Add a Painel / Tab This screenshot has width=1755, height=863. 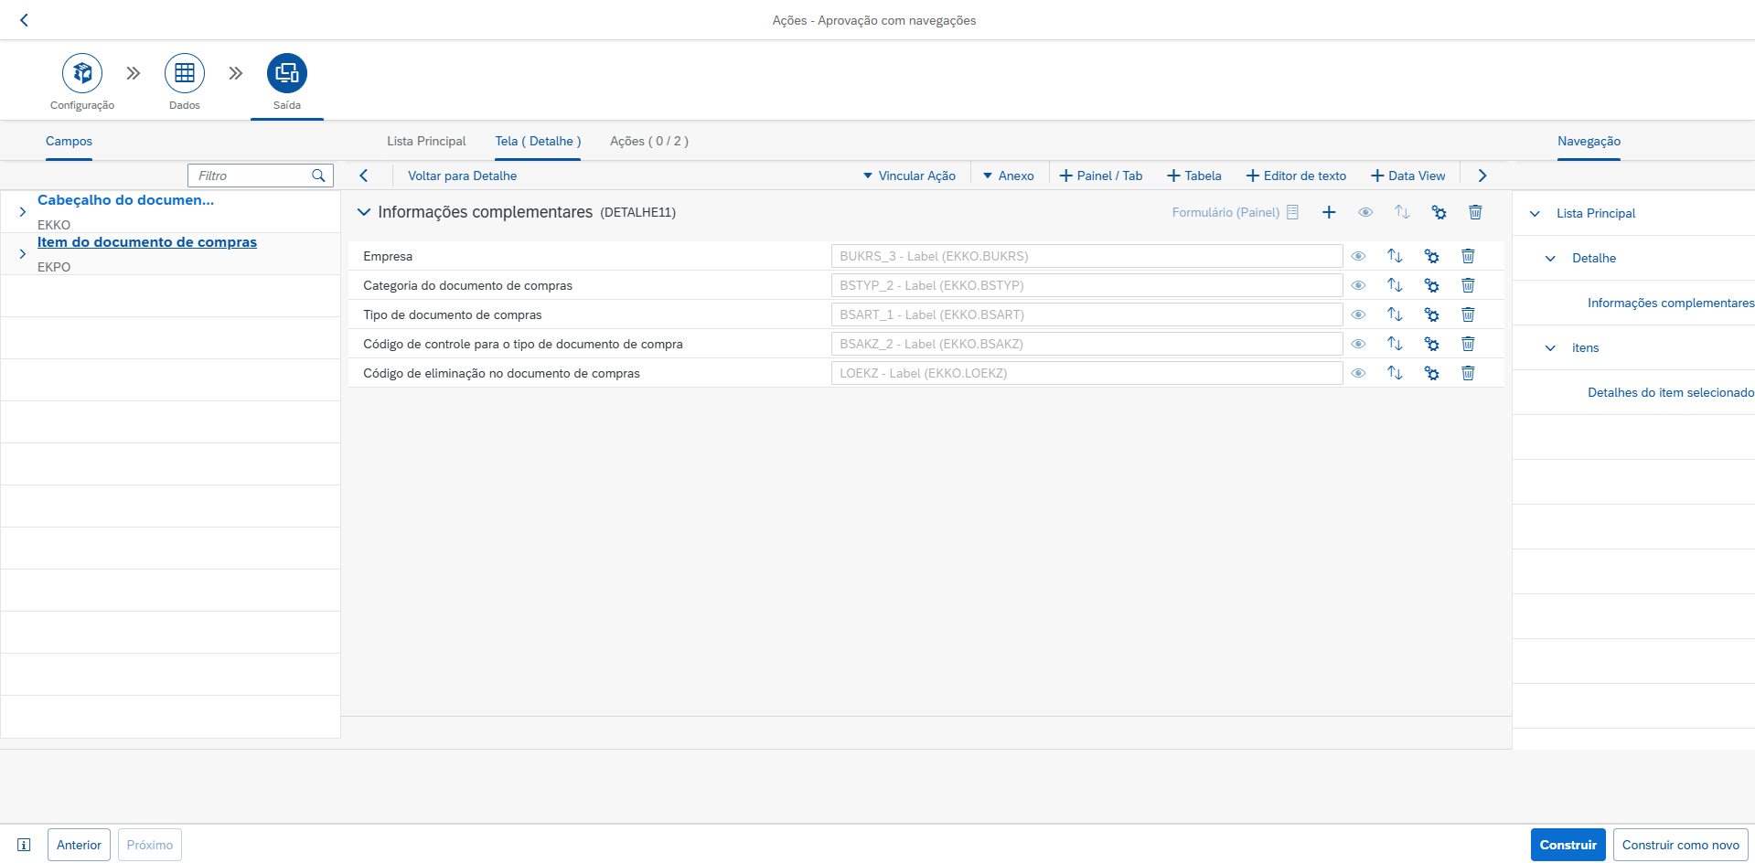[1101, 176]
